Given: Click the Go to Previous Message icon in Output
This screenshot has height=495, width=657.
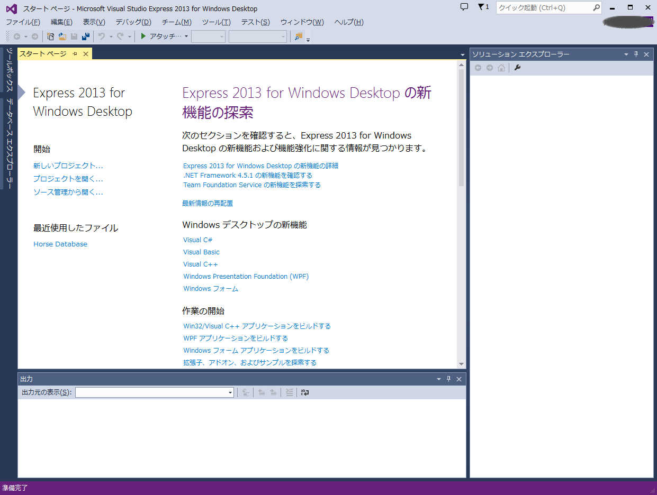Looking at the screenshot, I should (262, 392).
